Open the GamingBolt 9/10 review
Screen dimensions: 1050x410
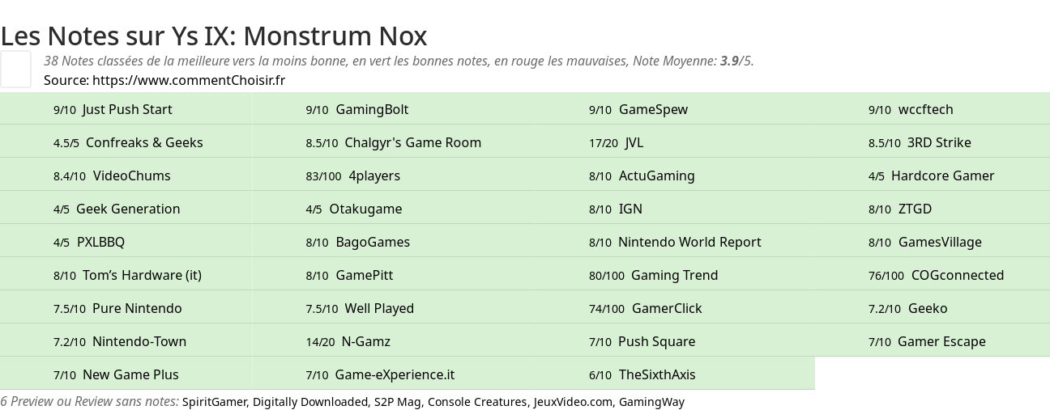point(372,109)
